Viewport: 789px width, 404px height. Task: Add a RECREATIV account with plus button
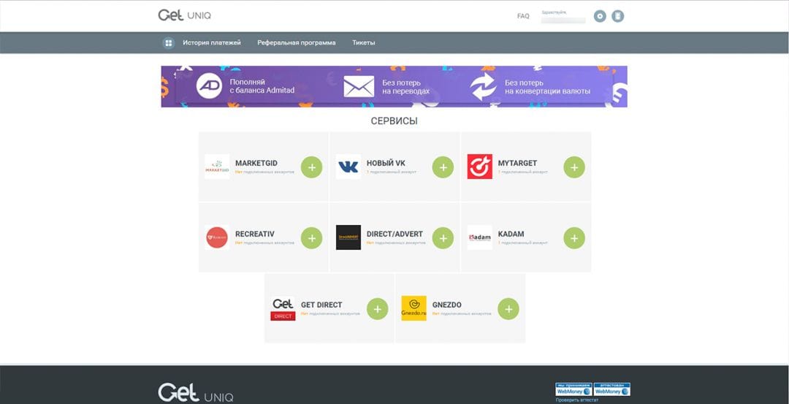click(311, 238)
